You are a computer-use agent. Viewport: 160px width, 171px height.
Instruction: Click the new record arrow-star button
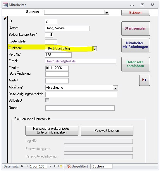pos(144,80)
